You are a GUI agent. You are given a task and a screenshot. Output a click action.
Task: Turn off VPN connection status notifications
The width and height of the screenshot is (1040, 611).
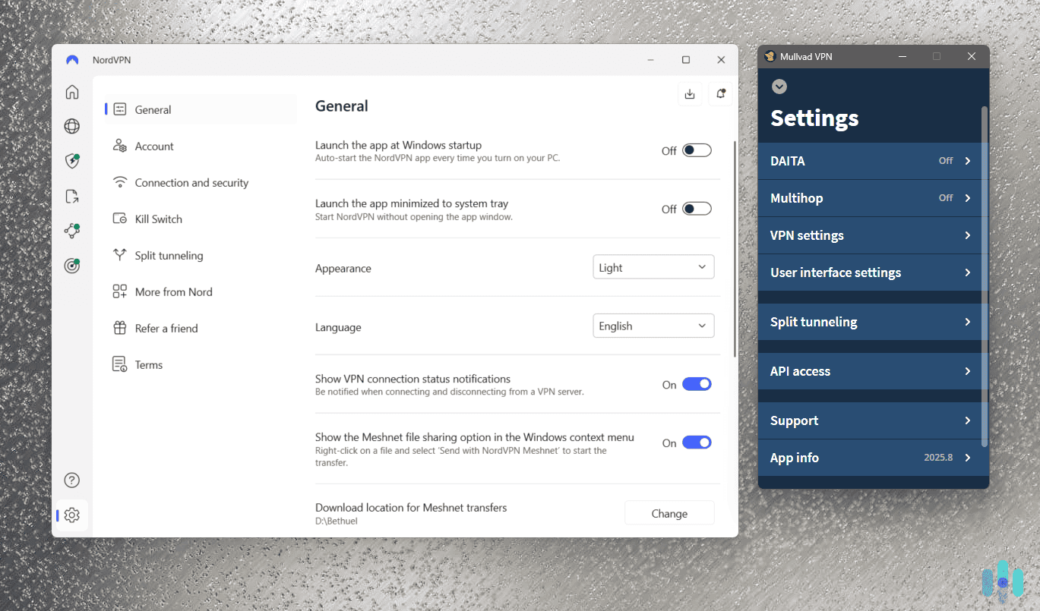pyautogui.click(x=697, y=384)
